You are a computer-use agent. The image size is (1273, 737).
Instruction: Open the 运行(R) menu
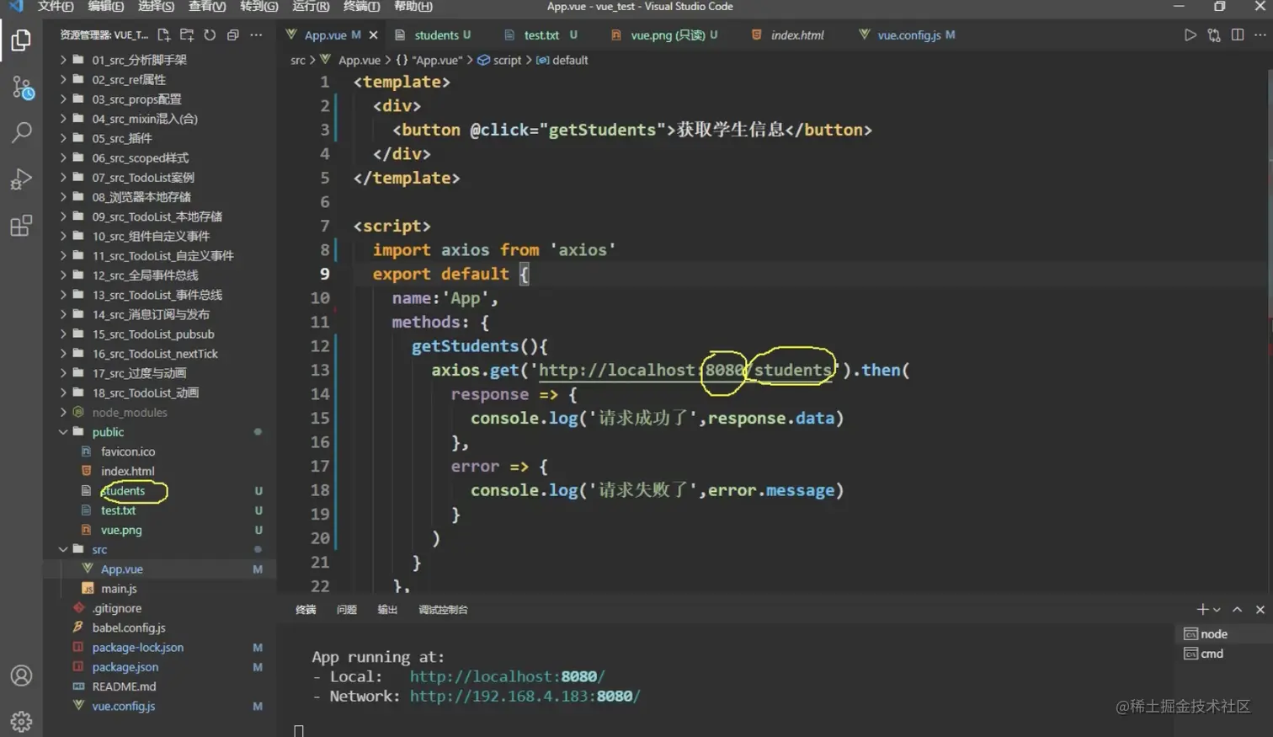[311, 6]
